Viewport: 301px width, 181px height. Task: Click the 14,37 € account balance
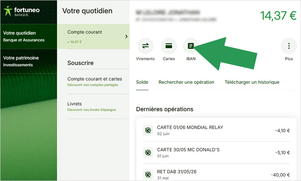pos(278,15)
